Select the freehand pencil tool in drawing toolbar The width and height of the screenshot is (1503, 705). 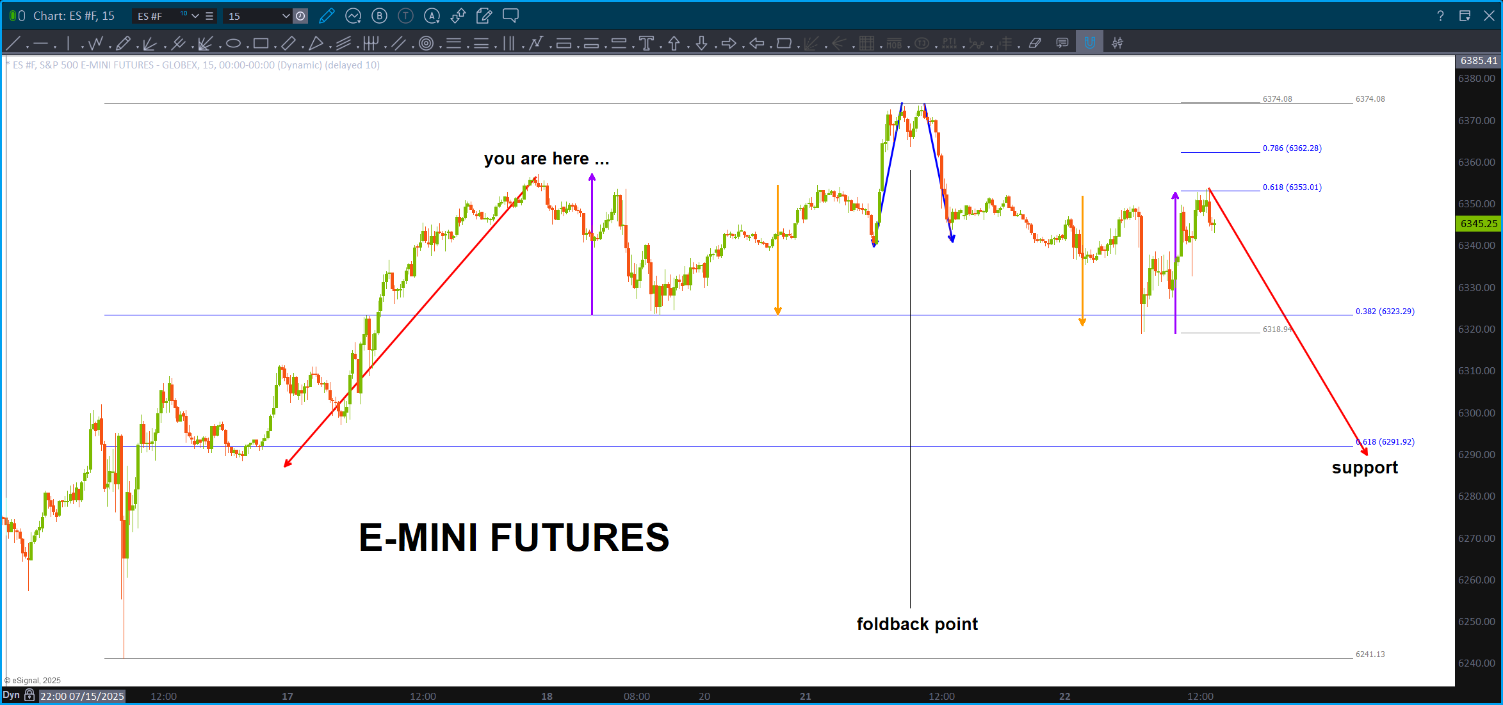[123, 44]
